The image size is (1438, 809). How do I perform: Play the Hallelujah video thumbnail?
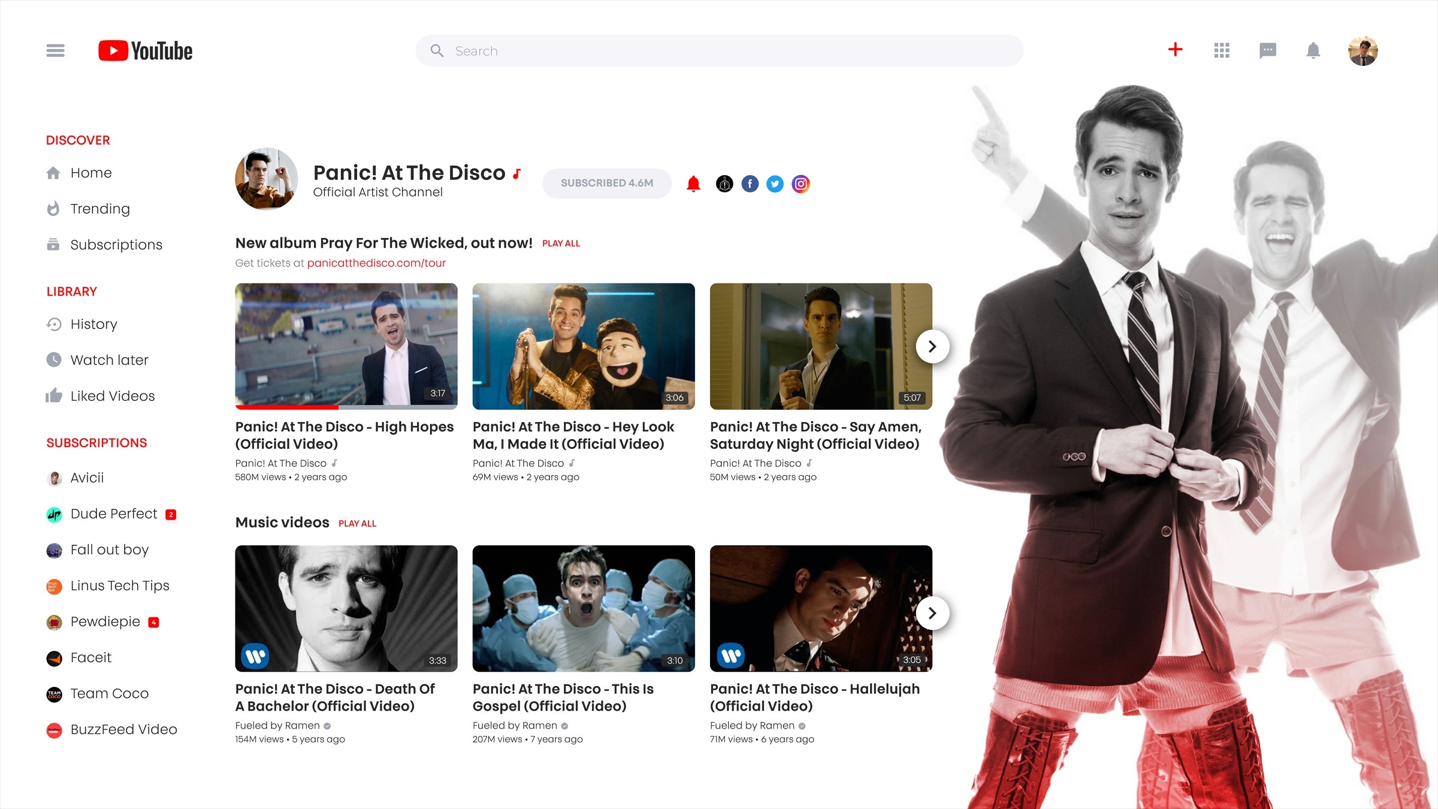pos(821,608)
